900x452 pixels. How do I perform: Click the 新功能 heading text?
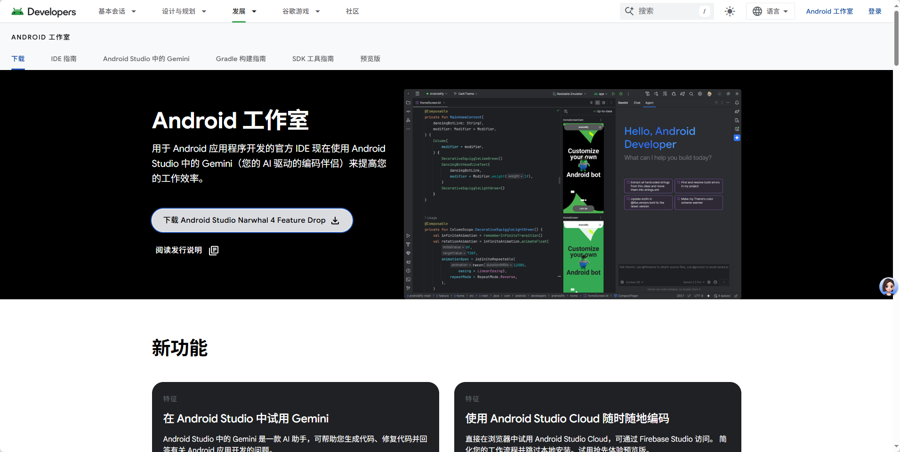[x=180, y=348]
